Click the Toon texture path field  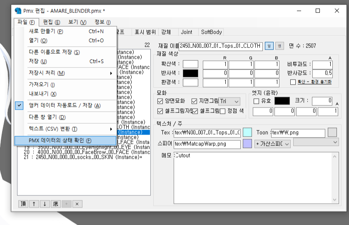[298, 133]
